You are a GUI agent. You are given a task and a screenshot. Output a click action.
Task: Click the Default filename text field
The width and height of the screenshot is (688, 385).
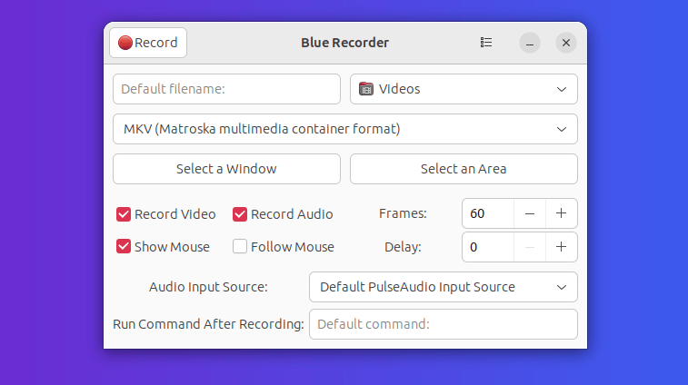(226, 89)
